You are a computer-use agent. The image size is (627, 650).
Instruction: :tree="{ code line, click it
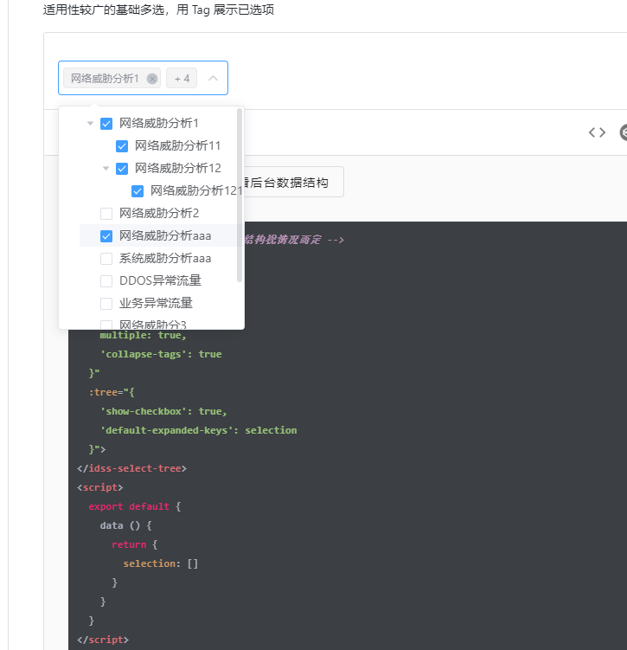coord(112,392)
